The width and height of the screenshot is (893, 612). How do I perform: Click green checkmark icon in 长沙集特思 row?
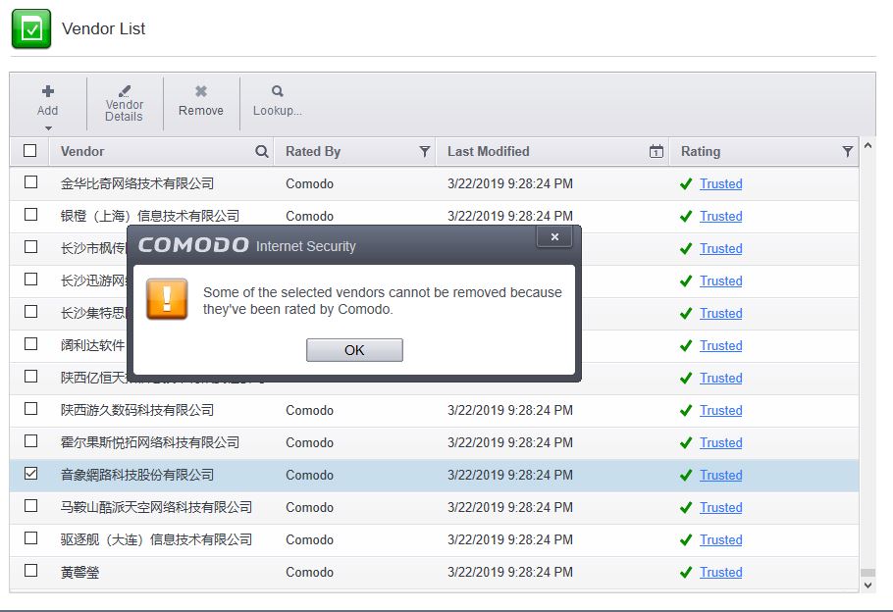(x=686, y=313)
